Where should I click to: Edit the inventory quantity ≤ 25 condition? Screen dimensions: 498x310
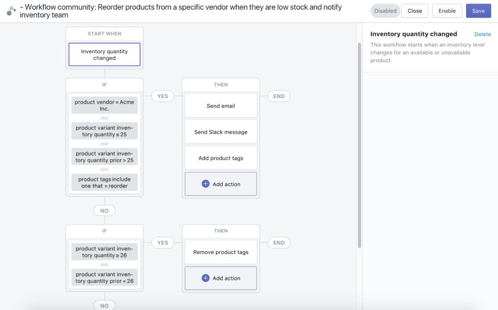pyautogui.click(x=105, y=131)
